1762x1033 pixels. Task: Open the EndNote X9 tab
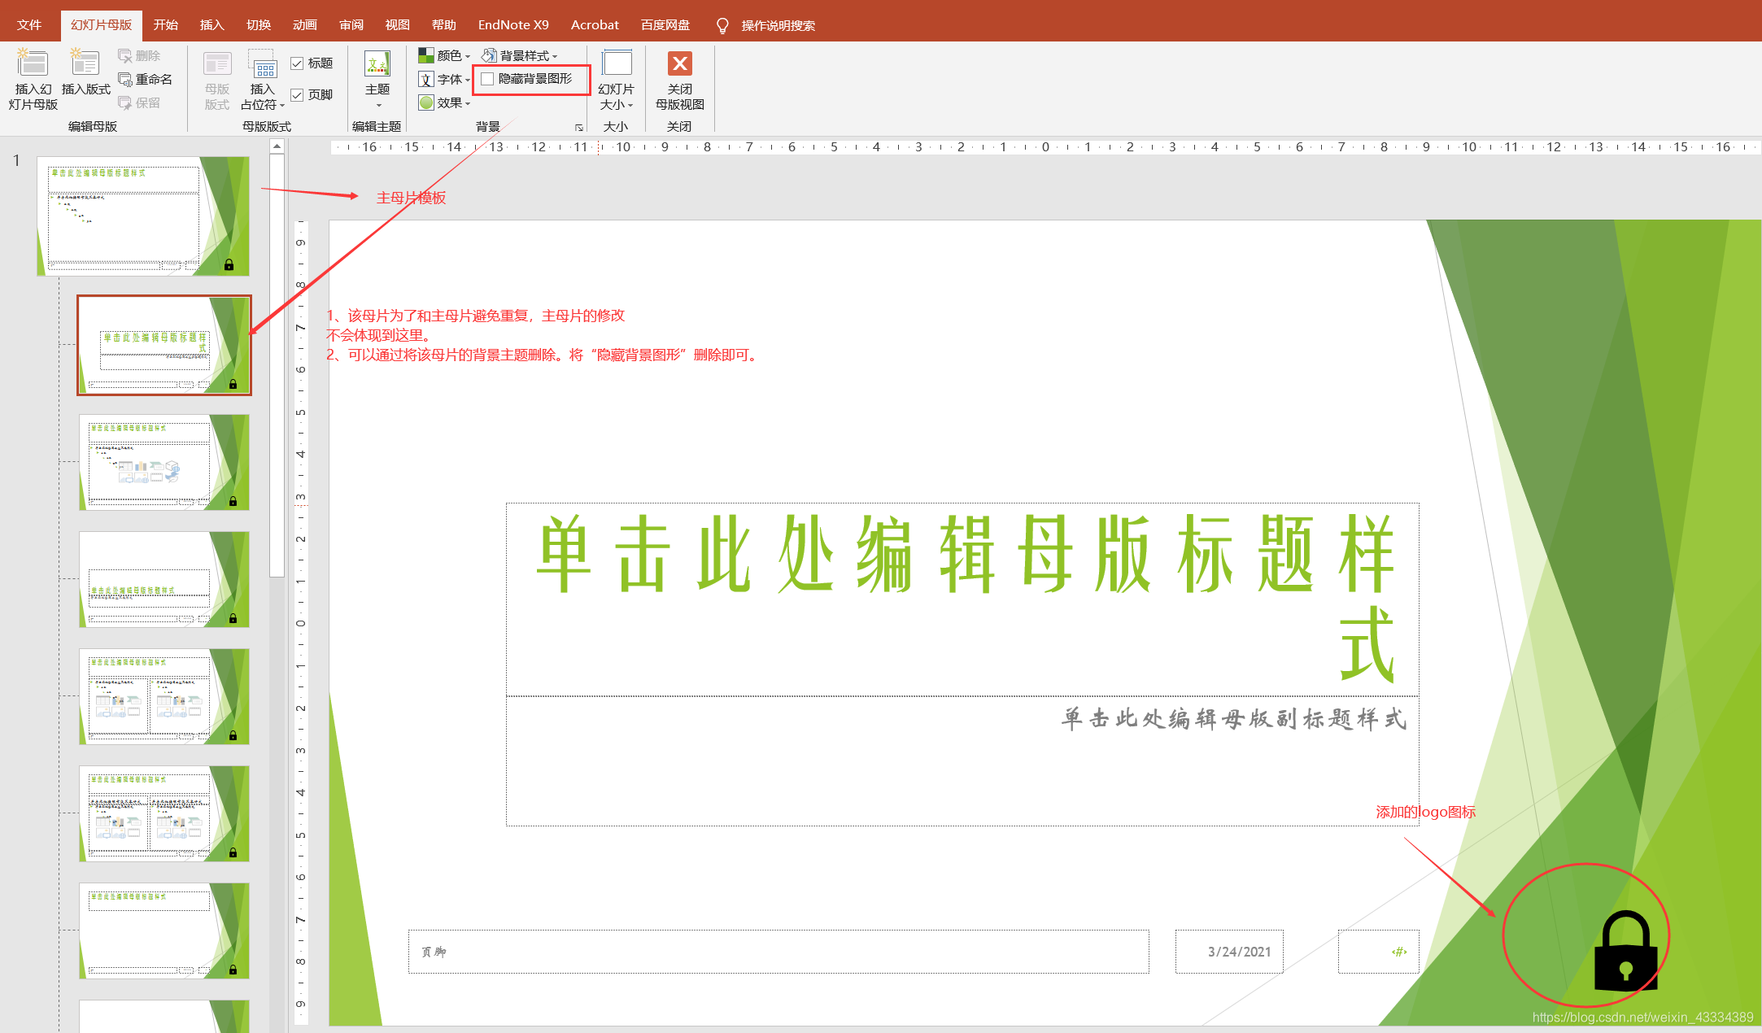click(x=512, y=25)
